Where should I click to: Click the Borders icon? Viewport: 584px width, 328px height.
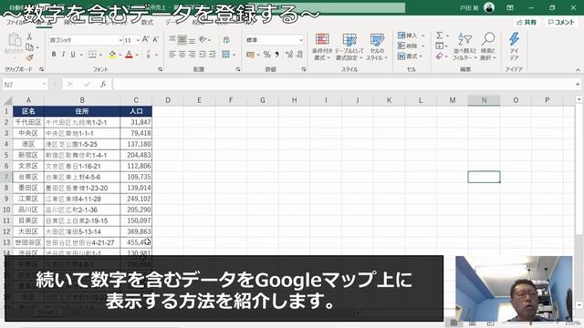point(92,55)
